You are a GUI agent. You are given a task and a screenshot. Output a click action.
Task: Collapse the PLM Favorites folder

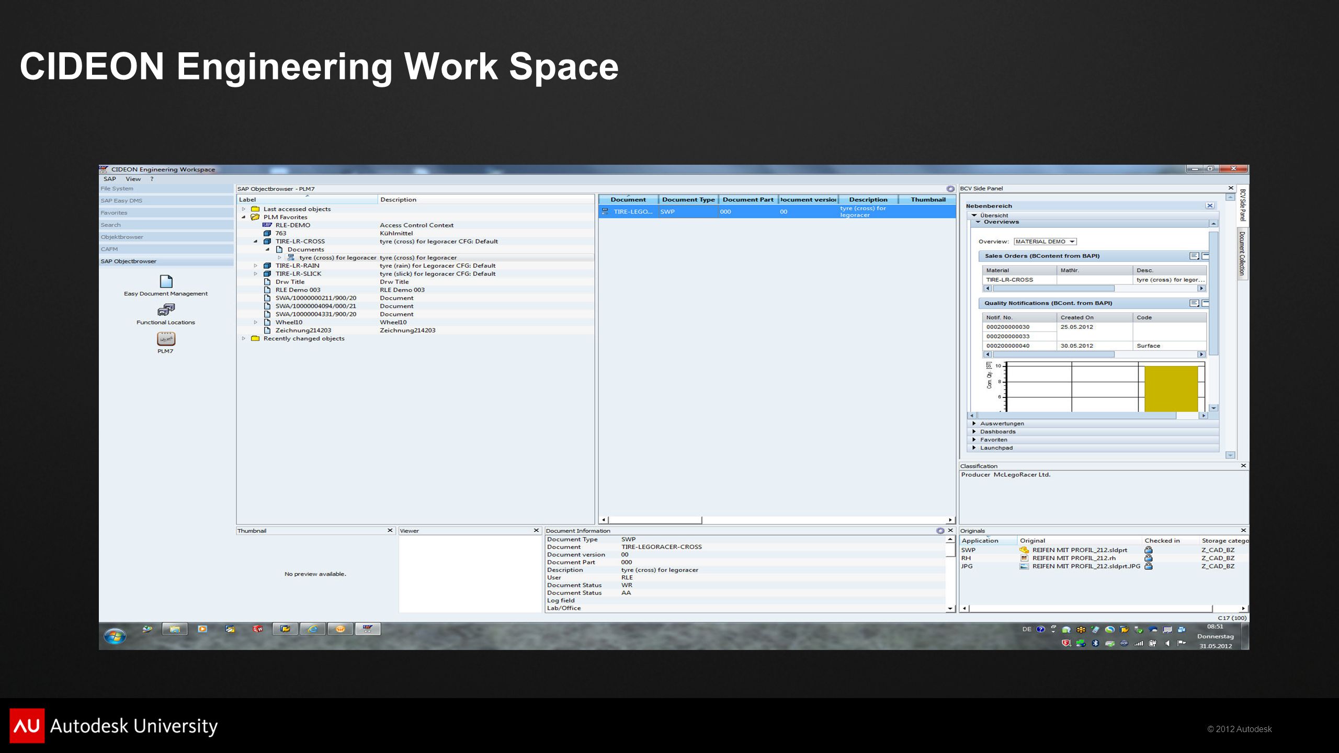(243, 217)
